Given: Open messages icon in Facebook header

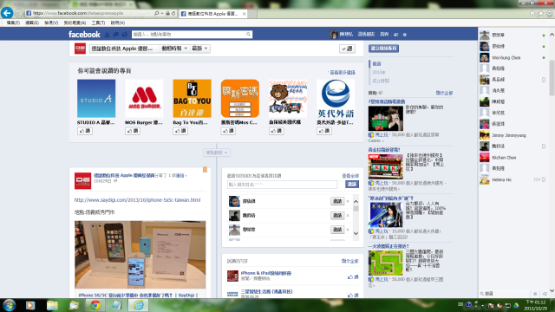Looking at the screenshot, I should [x=115, y=35].
